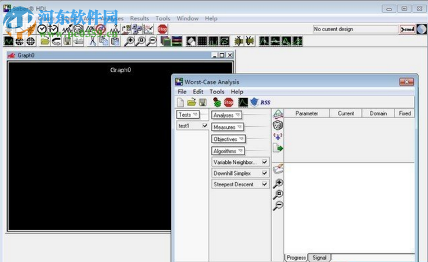428x262 pixels.
Task: Toggle the Steepest Descent checkbox
Action: (264, 184)
